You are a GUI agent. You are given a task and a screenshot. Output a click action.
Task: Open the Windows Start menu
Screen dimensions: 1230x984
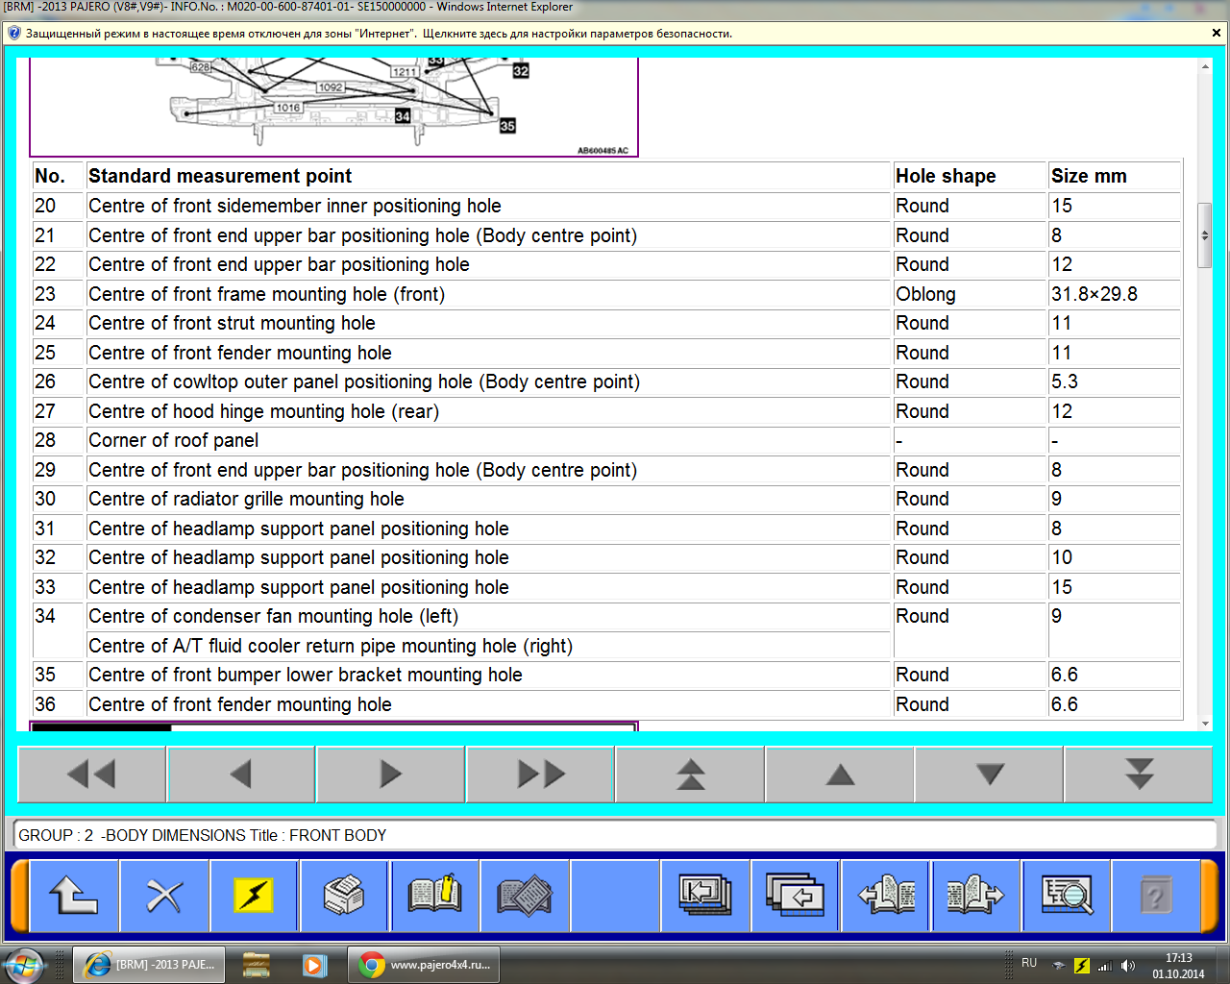click(23, 965)
